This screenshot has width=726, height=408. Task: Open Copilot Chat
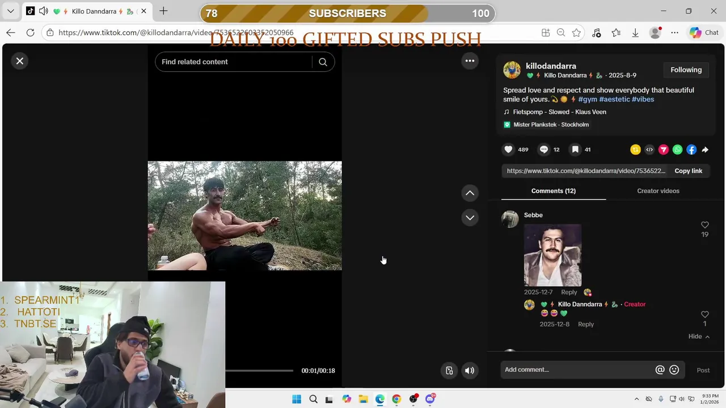704,33
